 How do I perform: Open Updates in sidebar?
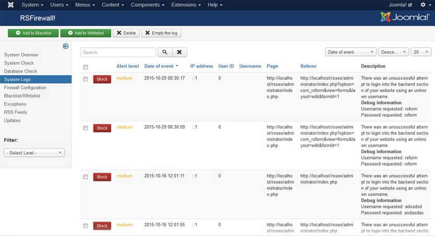click(x=12, y=120)
